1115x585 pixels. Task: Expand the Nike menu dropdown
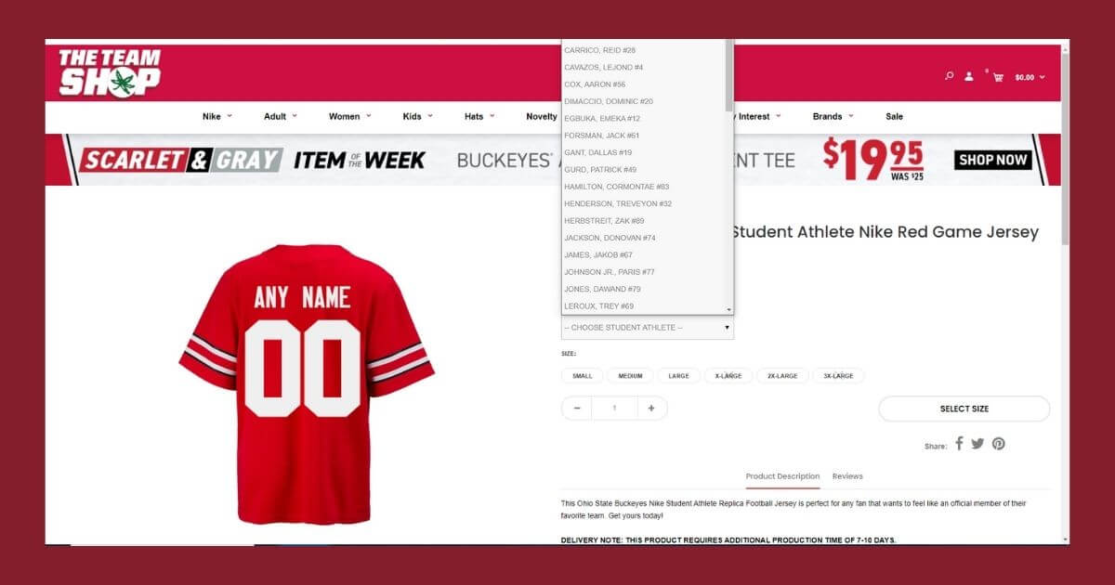coord(217,116)
